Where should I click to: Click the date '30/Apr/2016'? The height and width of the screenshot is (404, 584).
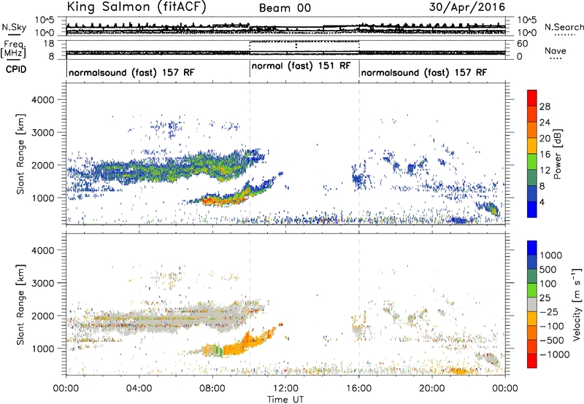(467, 7)
